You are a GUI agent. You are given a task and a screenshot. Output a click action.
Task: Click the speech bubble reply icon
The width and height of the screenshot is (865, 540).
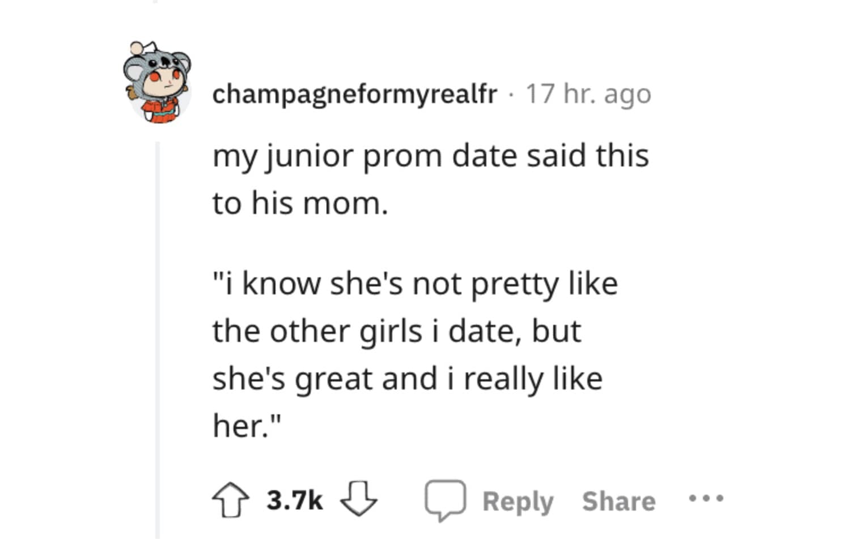coord(446,500)
